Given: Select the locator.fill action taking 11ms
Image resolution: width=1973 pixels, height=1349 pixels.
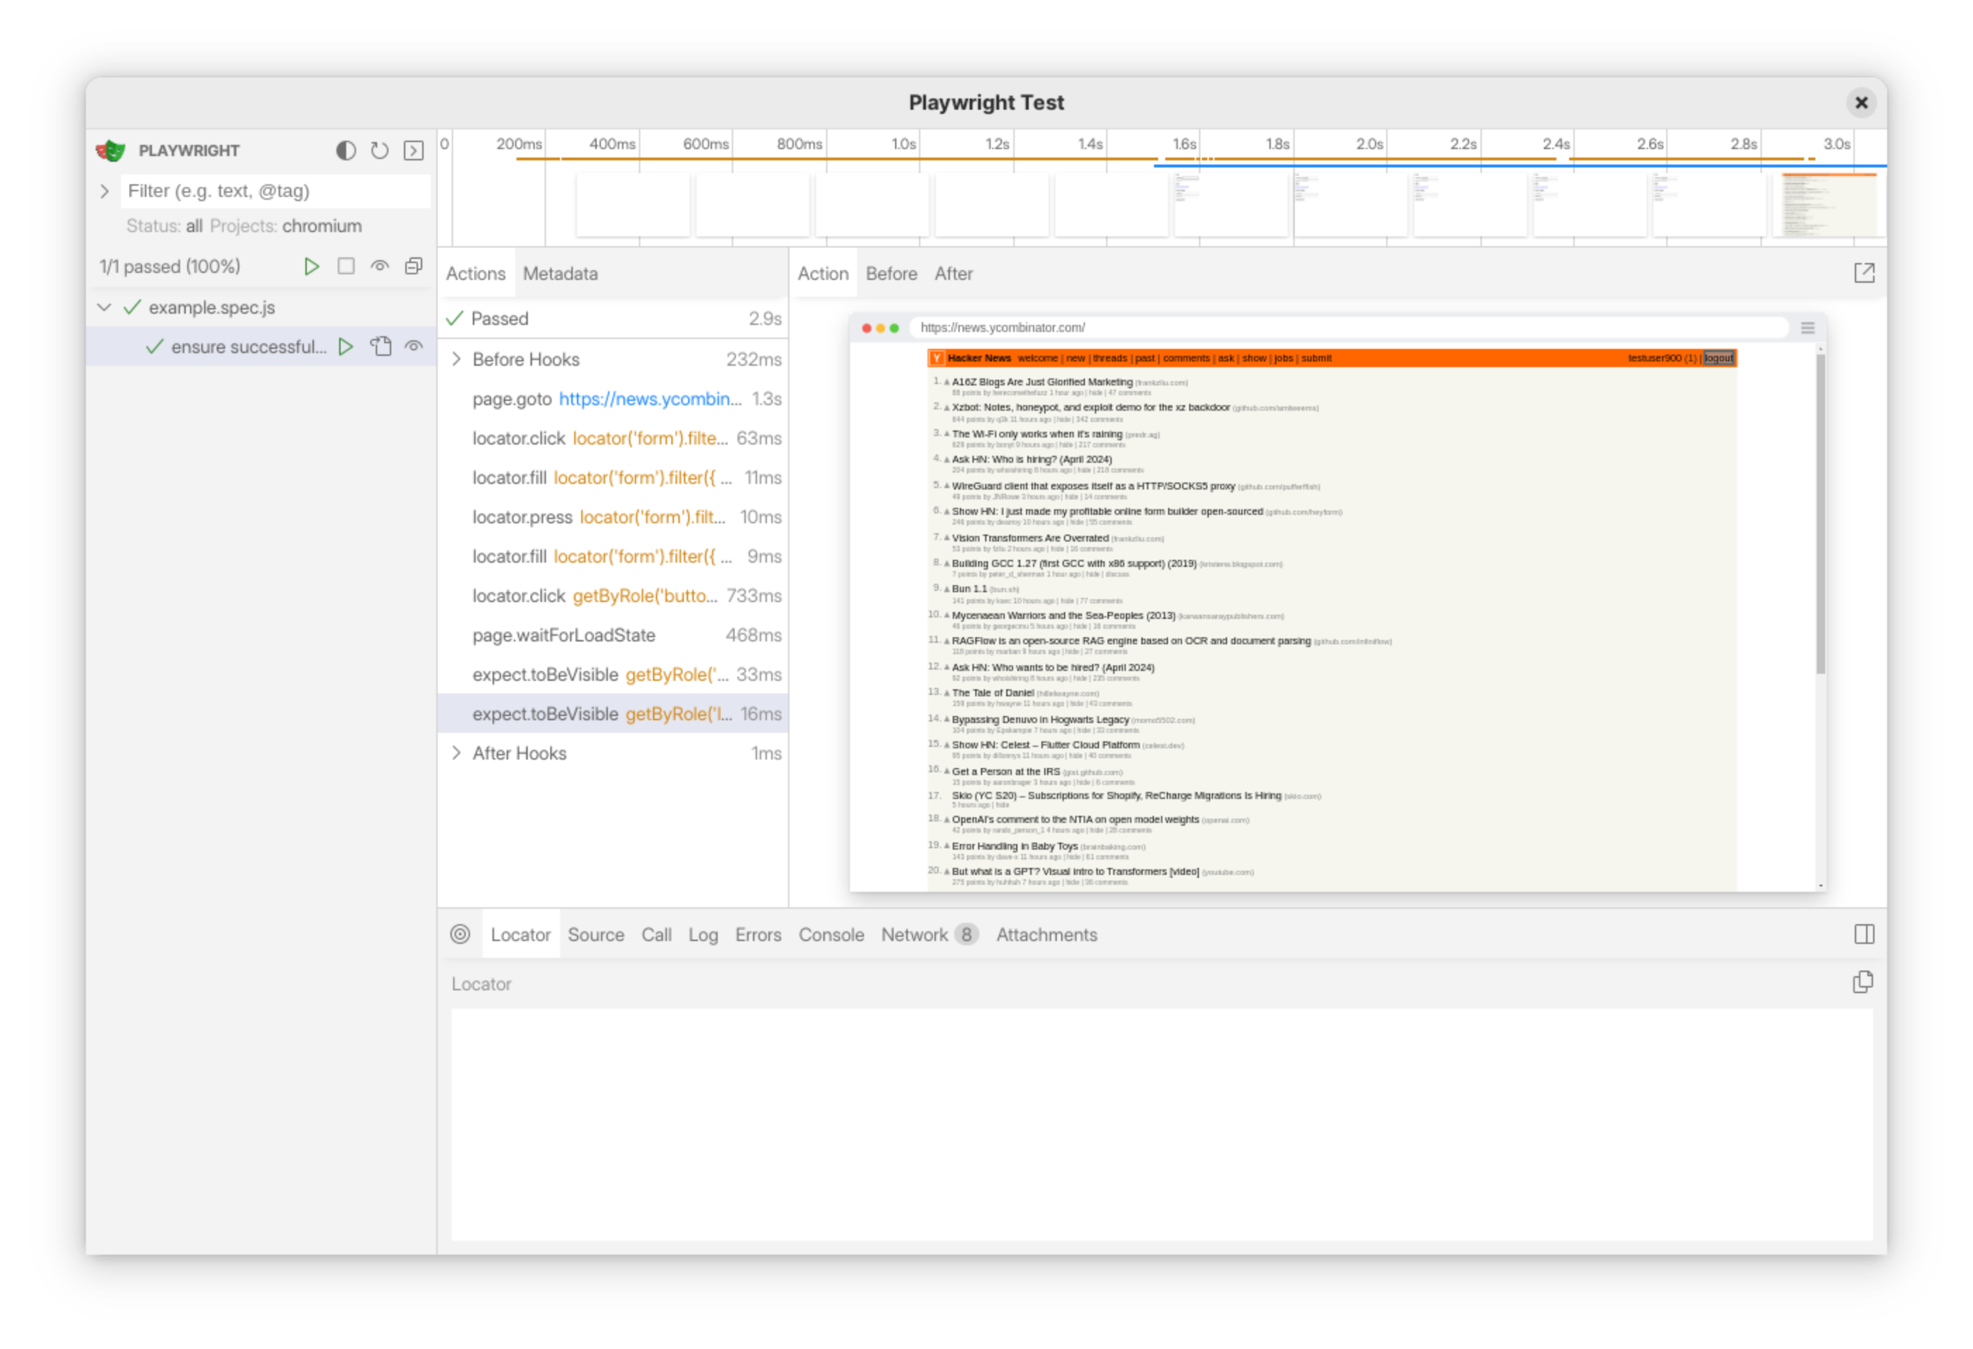Looking at the screenshot, I should pyautogui.click(x=613, y=478).
